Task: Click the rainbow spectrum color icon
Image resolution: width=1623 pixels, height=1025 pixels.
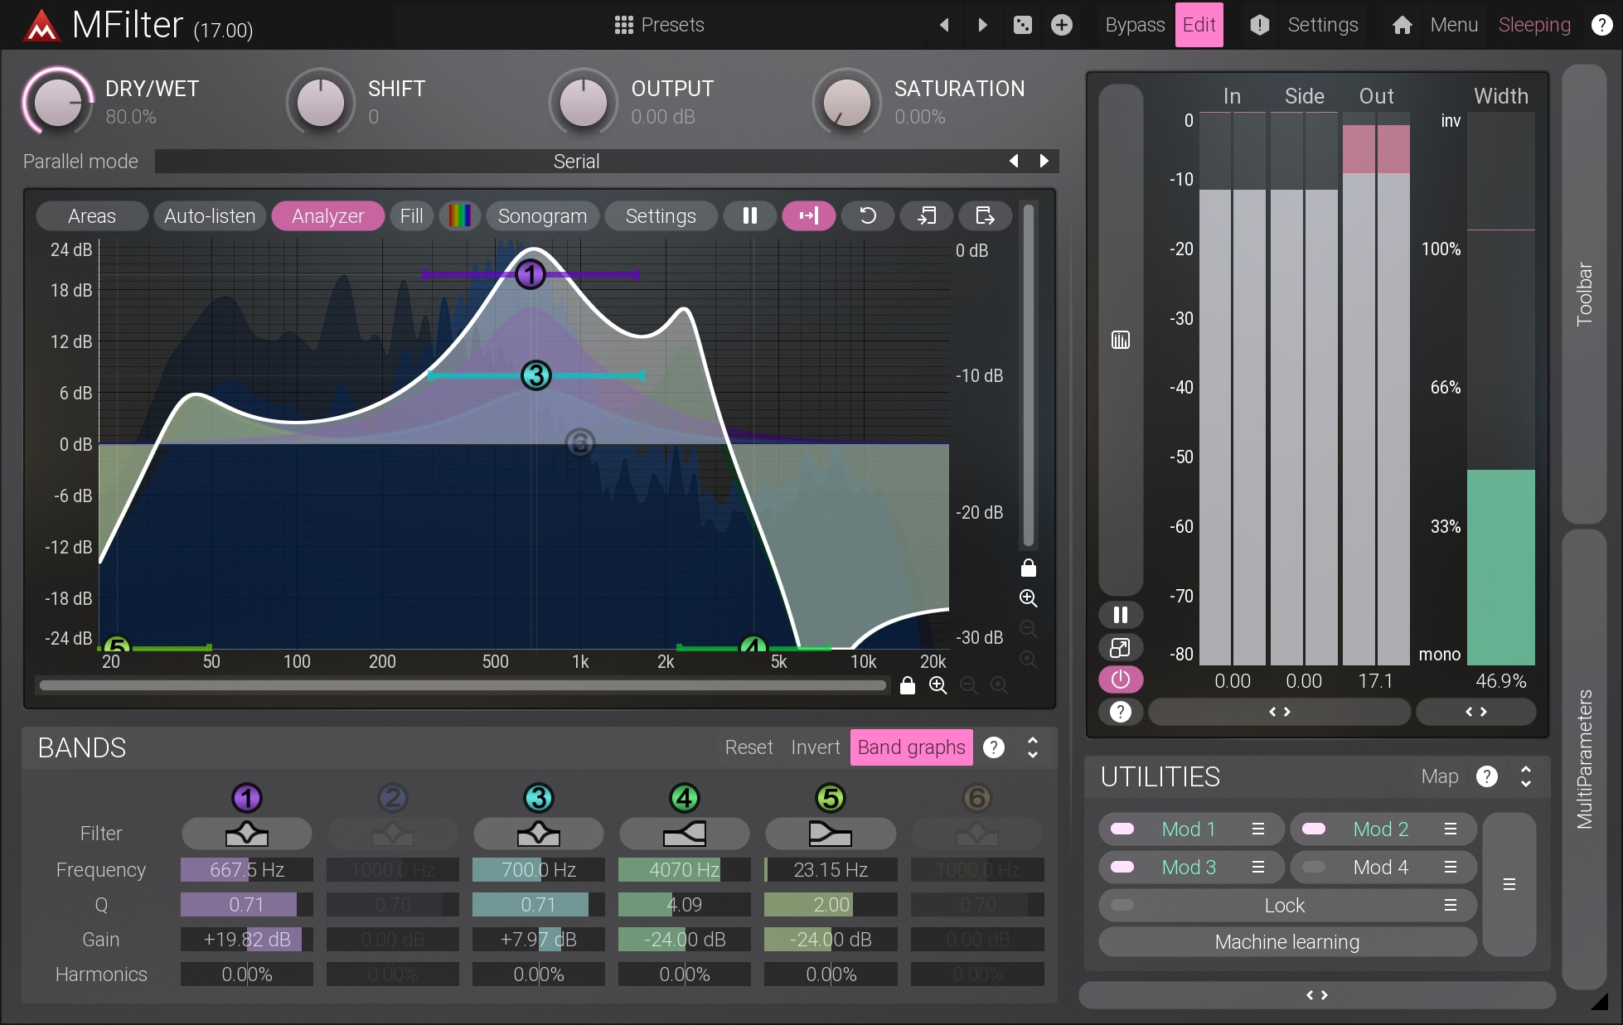Action: (x=459, y=216)
